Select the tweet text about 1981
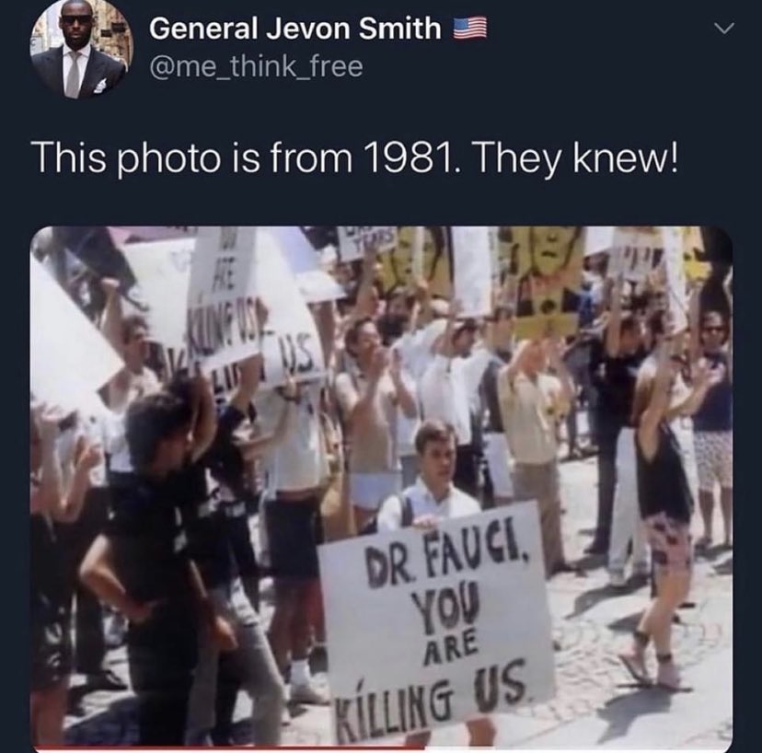Screen dimensions: 762x753 (x=356, y=157)
